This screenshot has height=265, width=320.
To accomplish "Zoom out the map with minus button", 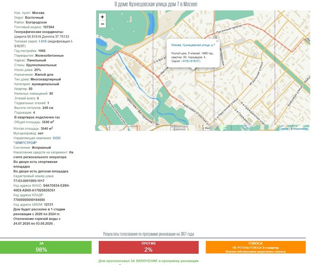I will [102, 24].
